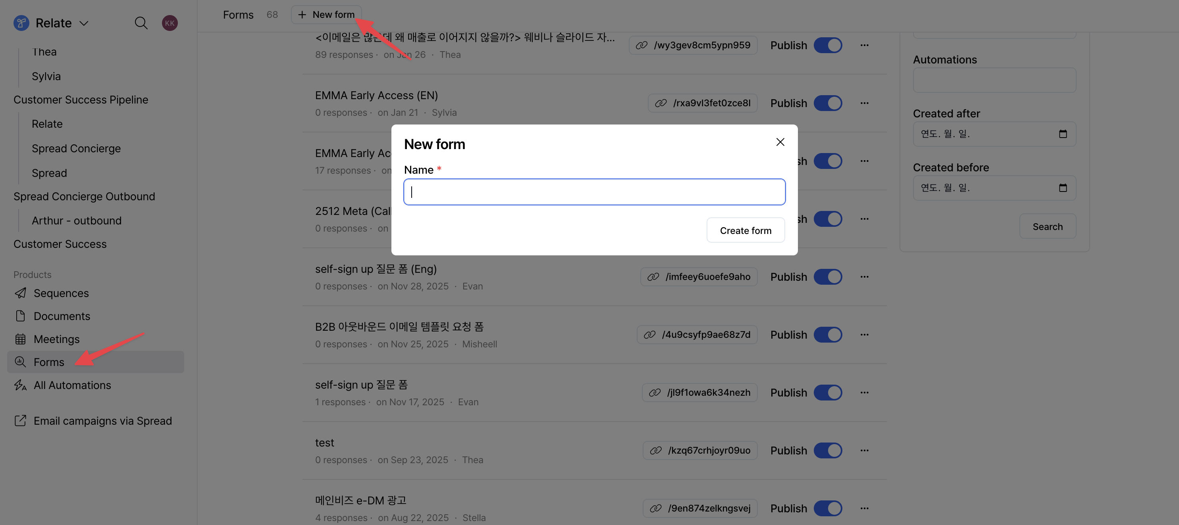Toggle Publish for EMMA Early Access (EN)
Screen dimensions: 1179x525
click(x=828, y=103)
